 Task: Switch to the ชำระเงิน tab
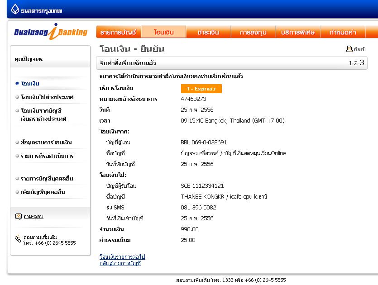coord(208,32)
